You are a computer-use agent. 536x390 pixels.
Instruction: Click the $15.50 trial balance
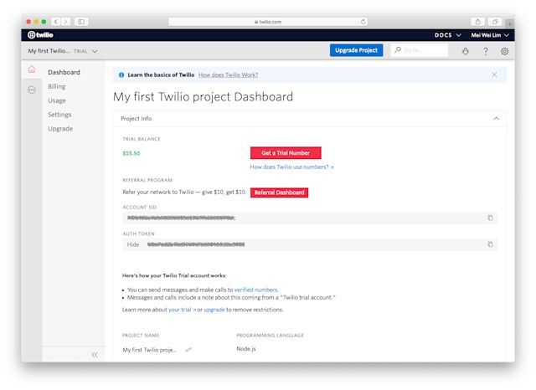(131, 153)
